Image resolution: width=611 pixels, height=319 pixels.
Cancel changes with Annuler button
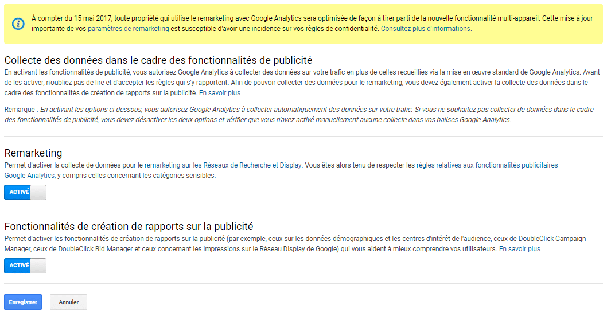point(69,302)
